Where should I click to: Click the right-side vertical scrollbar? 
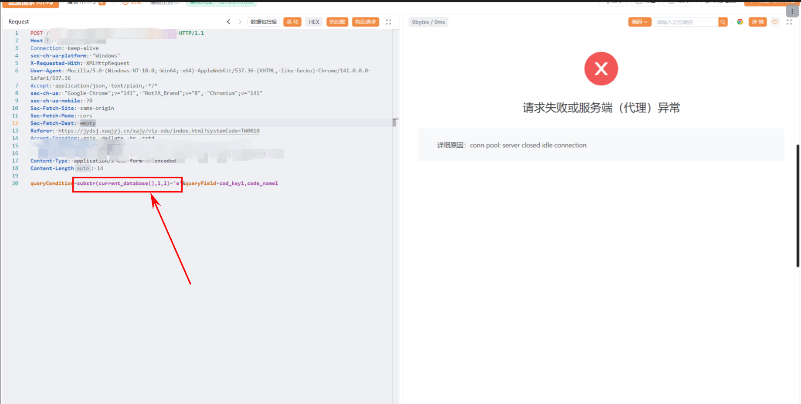[798, 205]
